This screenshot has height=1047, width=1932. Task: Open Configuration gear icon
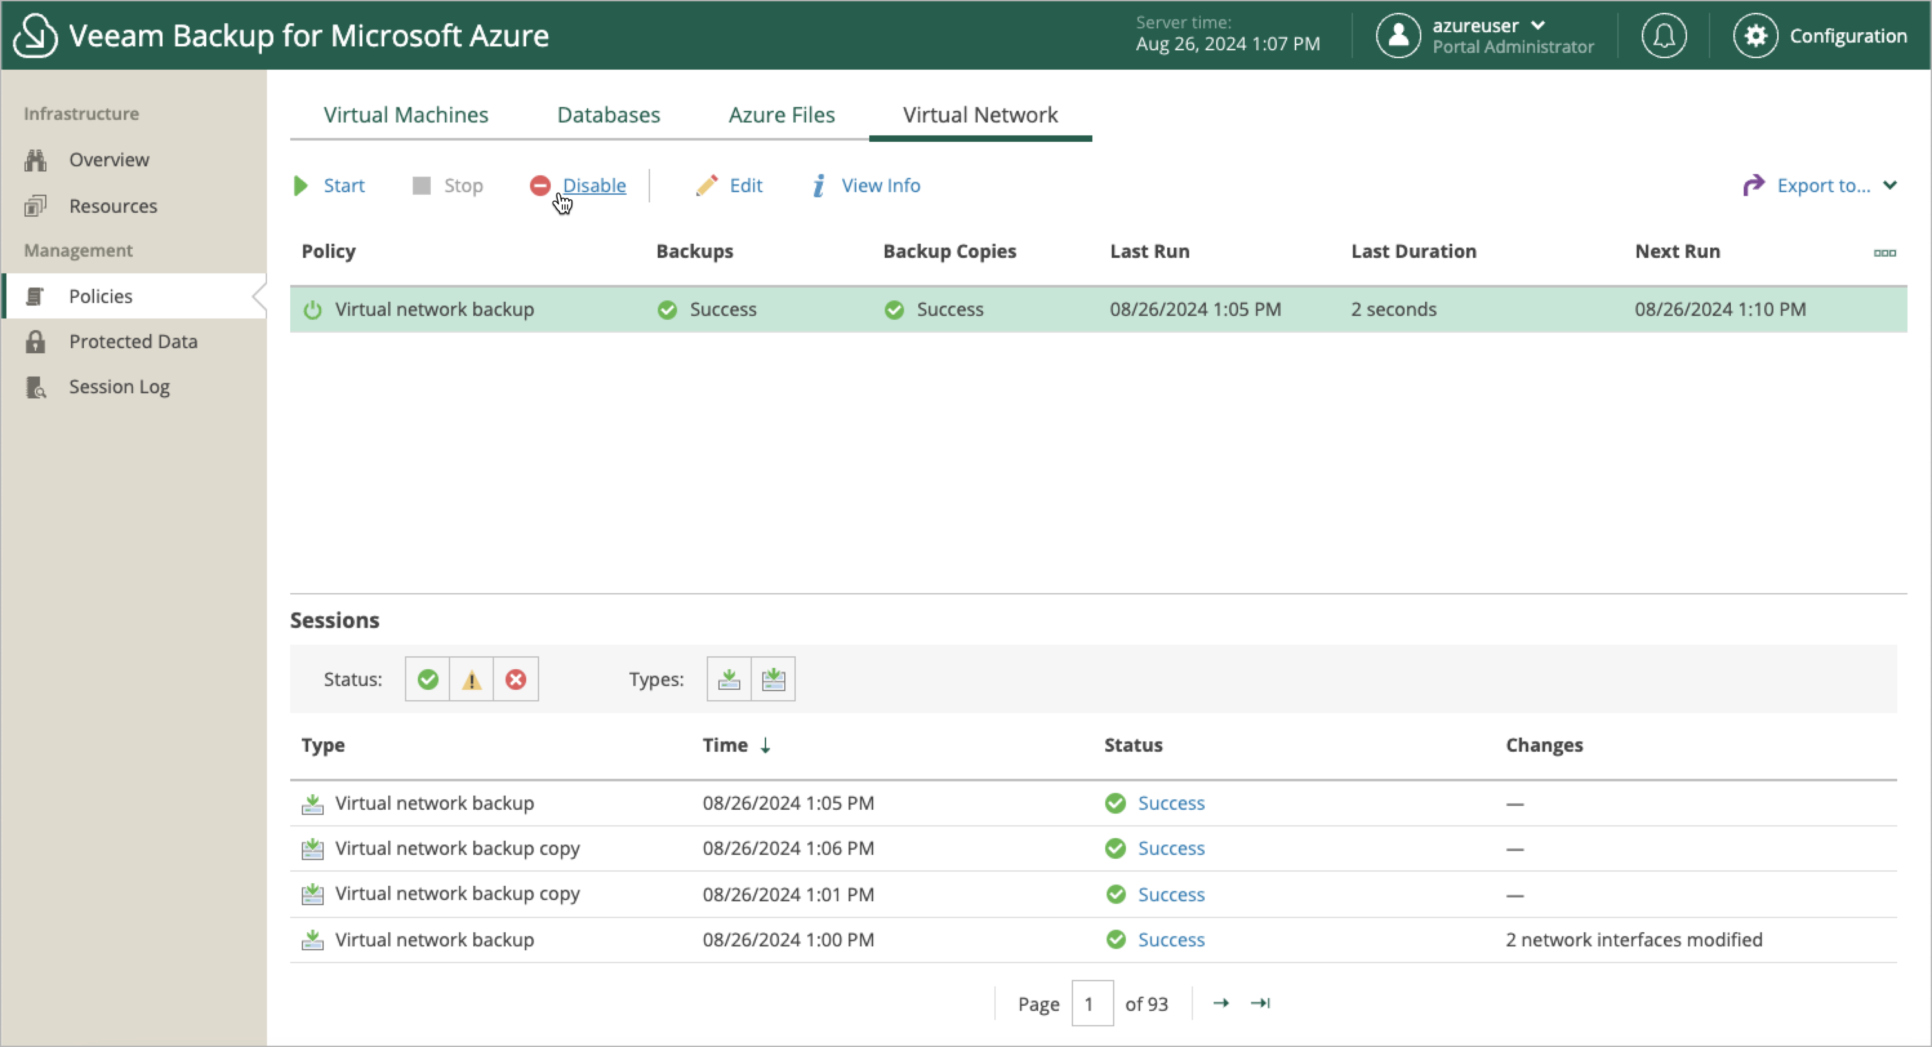point(1755,35)
